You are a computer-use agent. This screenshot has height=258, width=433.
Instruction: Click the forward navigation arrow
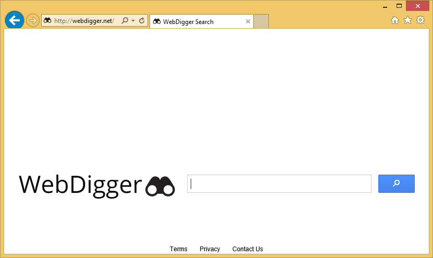(x=33, y=20)
